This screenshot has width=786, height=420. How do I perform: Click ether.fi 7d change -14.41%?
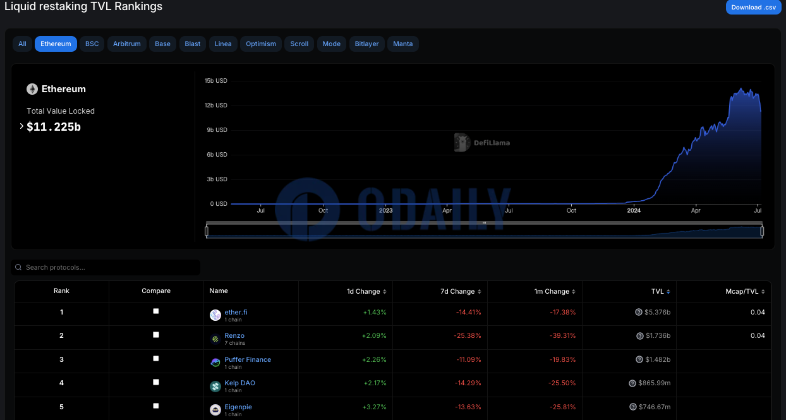point(468,312)
